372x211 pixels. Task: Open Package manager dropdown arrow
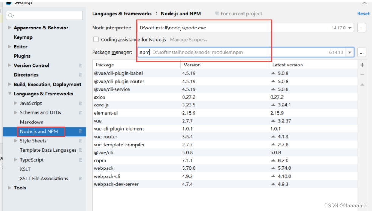click(350, 52)
